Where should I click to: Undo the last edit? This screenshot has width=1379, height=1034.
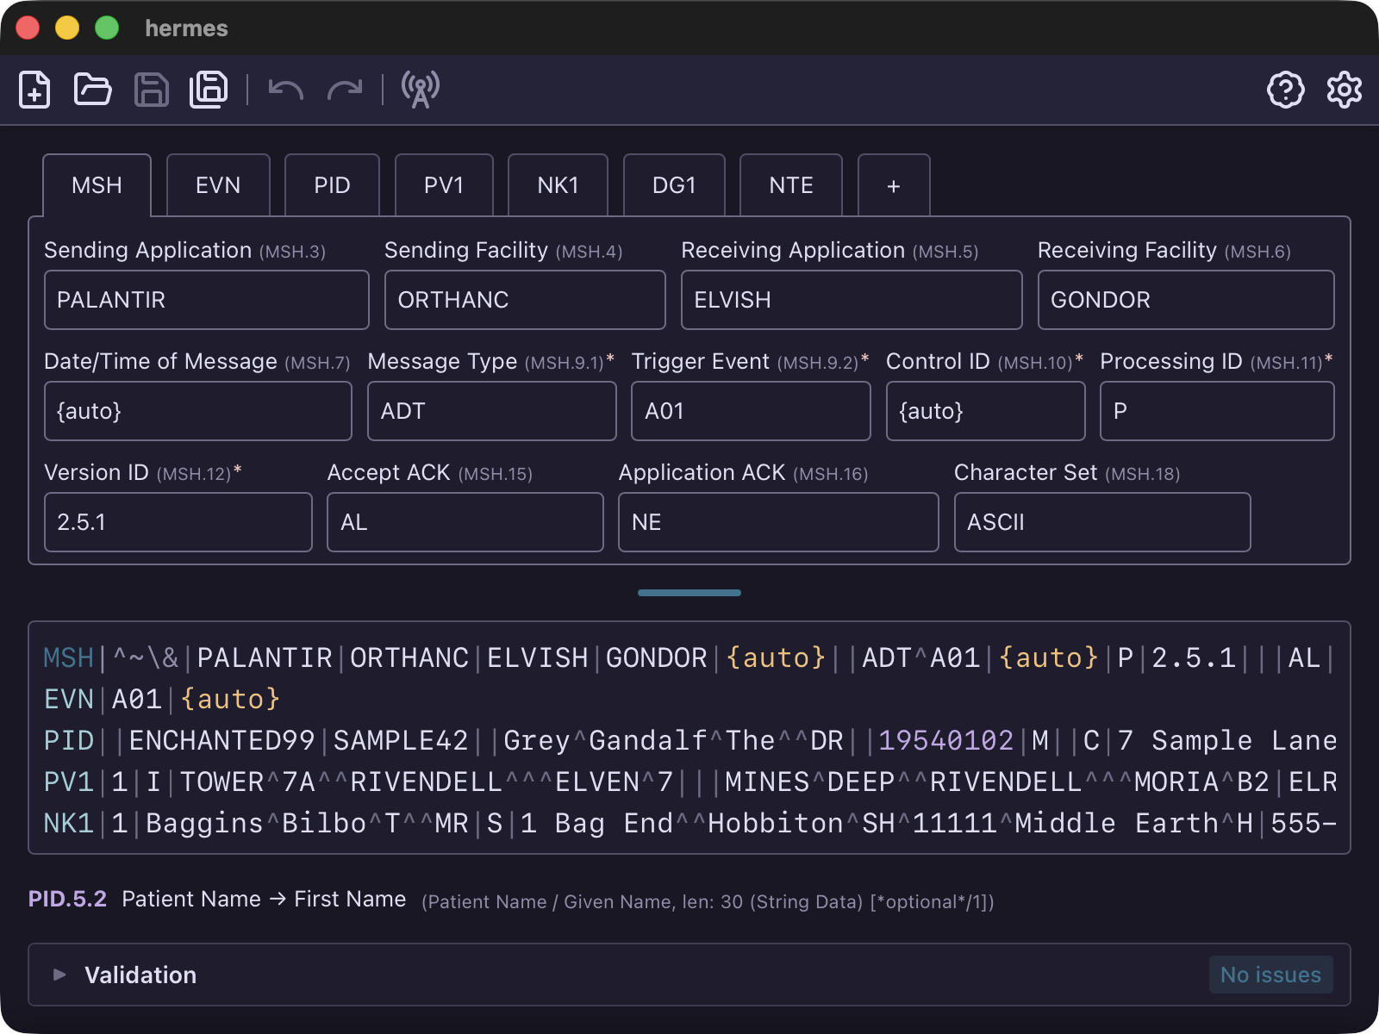click(284, 89)
